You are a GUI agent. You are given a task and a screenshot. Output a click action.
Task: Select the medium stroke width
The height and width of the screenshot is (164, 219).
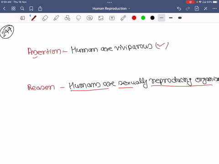tap(171, 18)
